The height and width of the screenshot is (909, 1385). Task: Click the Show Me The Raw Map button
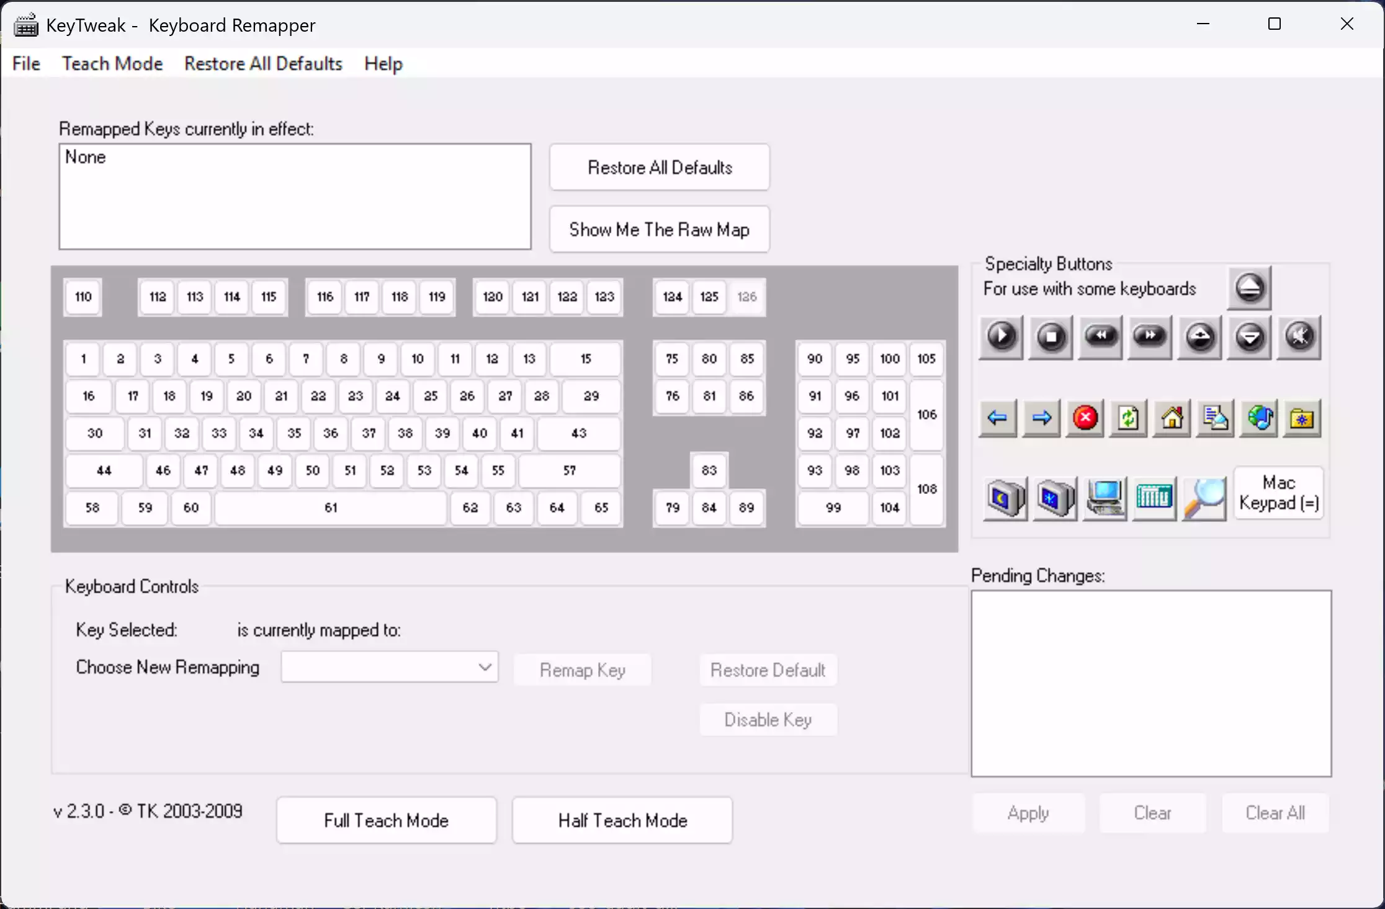pos(658,229)
